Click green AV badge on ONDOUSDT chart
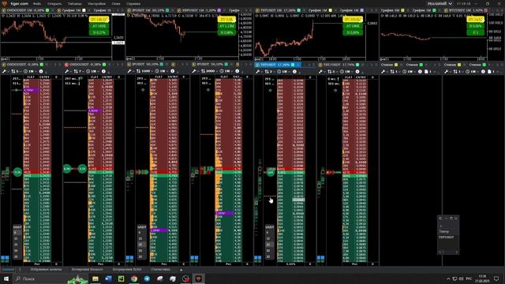 coord(99,26)
